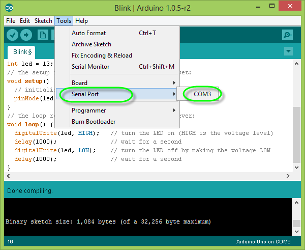The width and height of the screenshot is (305, 250).
Task: Close the Tools menu
Action: pyautogui.click(x=64, y=21)
